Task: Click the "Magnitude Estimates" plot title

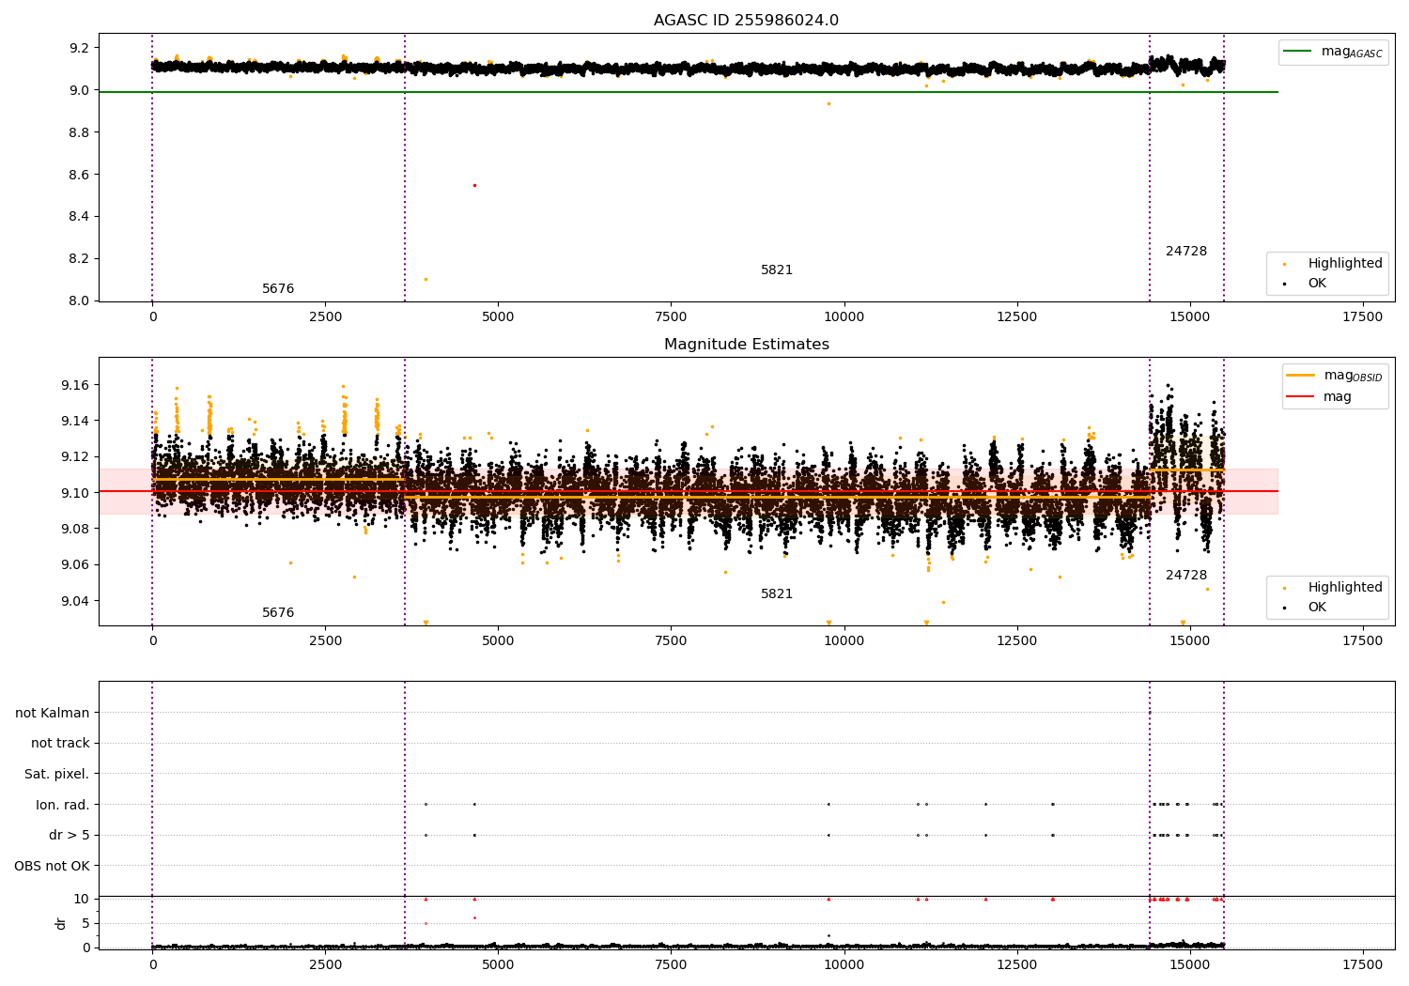Action: pyautogui.click(x=746, y=345)
